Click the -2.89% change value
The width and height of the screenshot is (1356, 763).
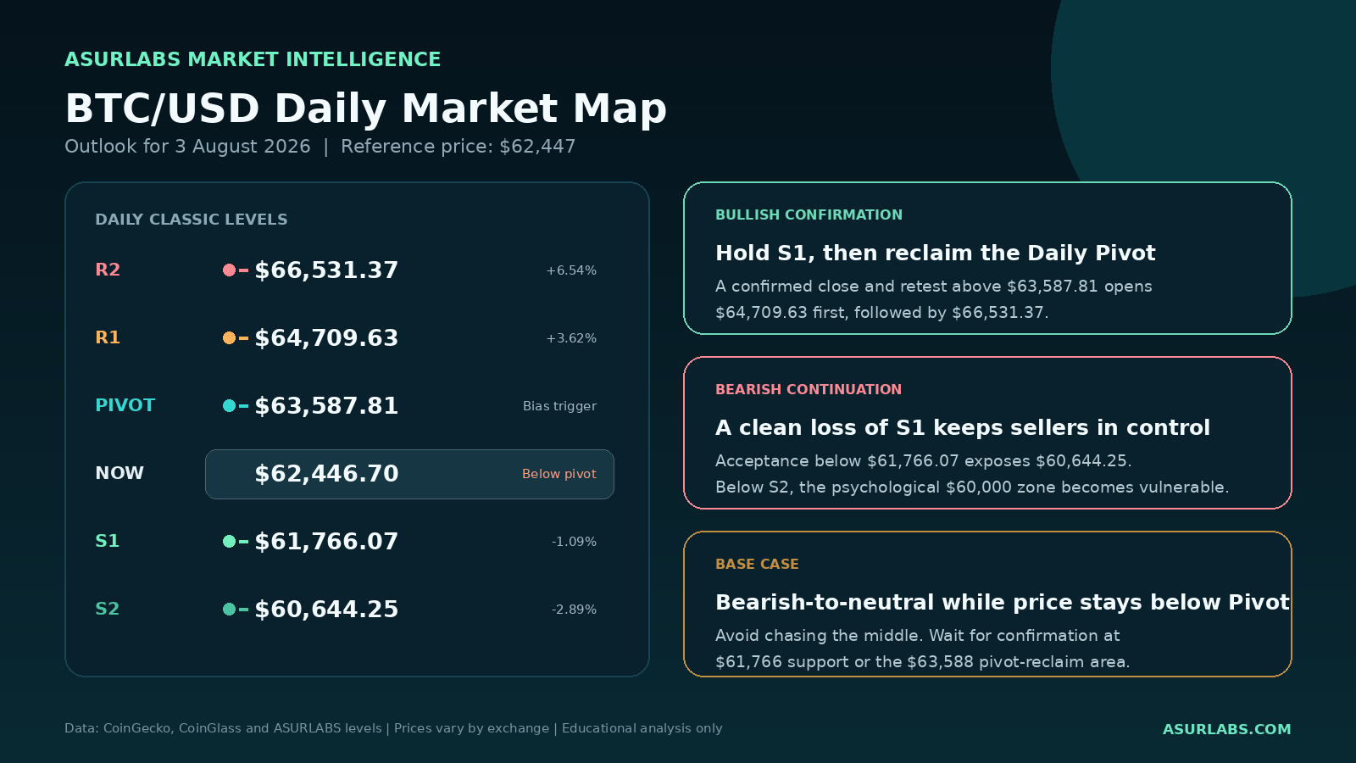click(x=574, y=610)
